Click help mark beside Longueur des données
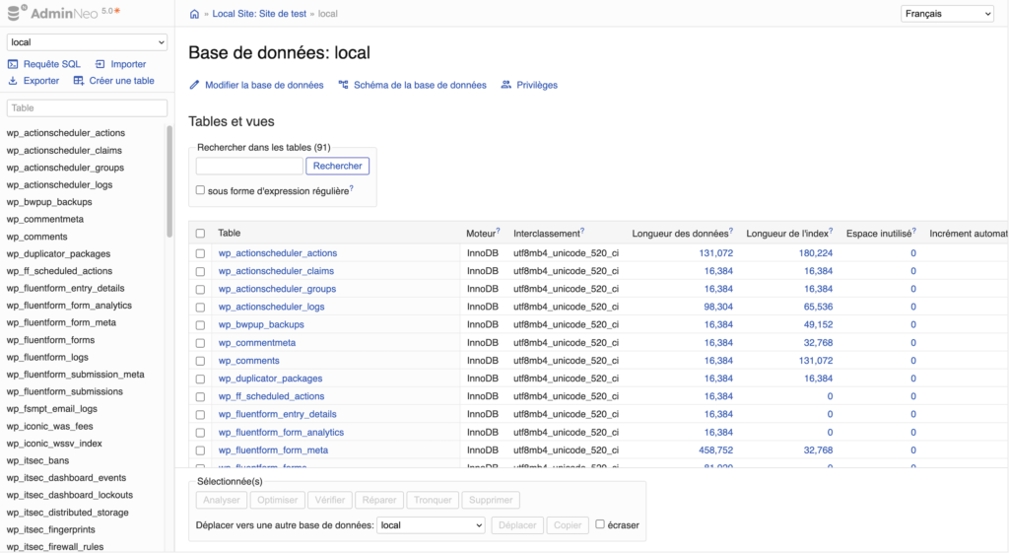The height and width of the screenshot is (553, 1009). point(731,231)
